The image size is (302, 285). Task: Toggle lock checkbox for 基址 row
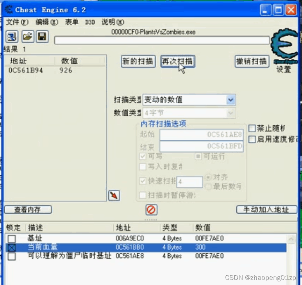(12, 239)
